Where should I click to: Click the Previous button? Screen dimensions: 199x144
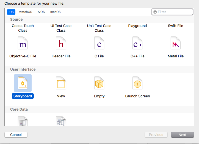coord(156,135)
